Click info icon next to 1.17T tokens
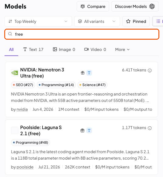Screen dimensions: 163x177 pos(150,128)
